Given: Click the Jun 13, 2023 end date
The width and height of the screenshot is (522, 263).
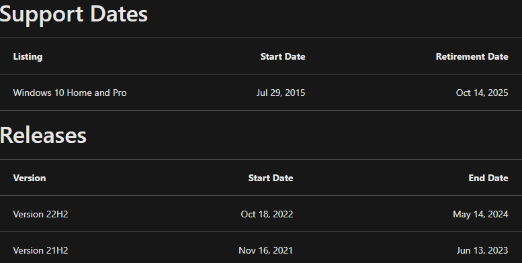Looking at the screenshot, I should [x=482, y=250].
